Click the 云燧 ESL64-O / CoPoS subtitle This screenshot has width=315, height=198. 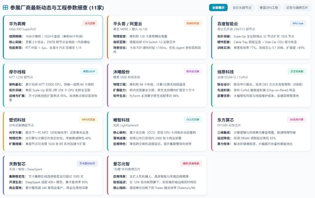232,77
